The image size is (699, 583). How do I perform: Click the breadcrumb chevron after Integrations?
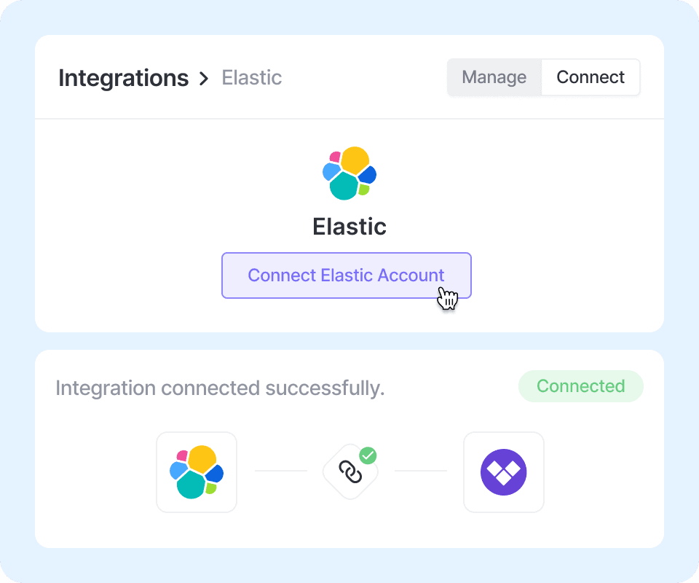pos(204,79)
